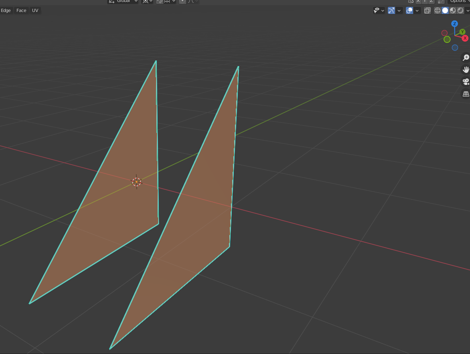Open the Face menu
Image resolution: width=470 pixels, height=354 pixels.
click(21, 10)
